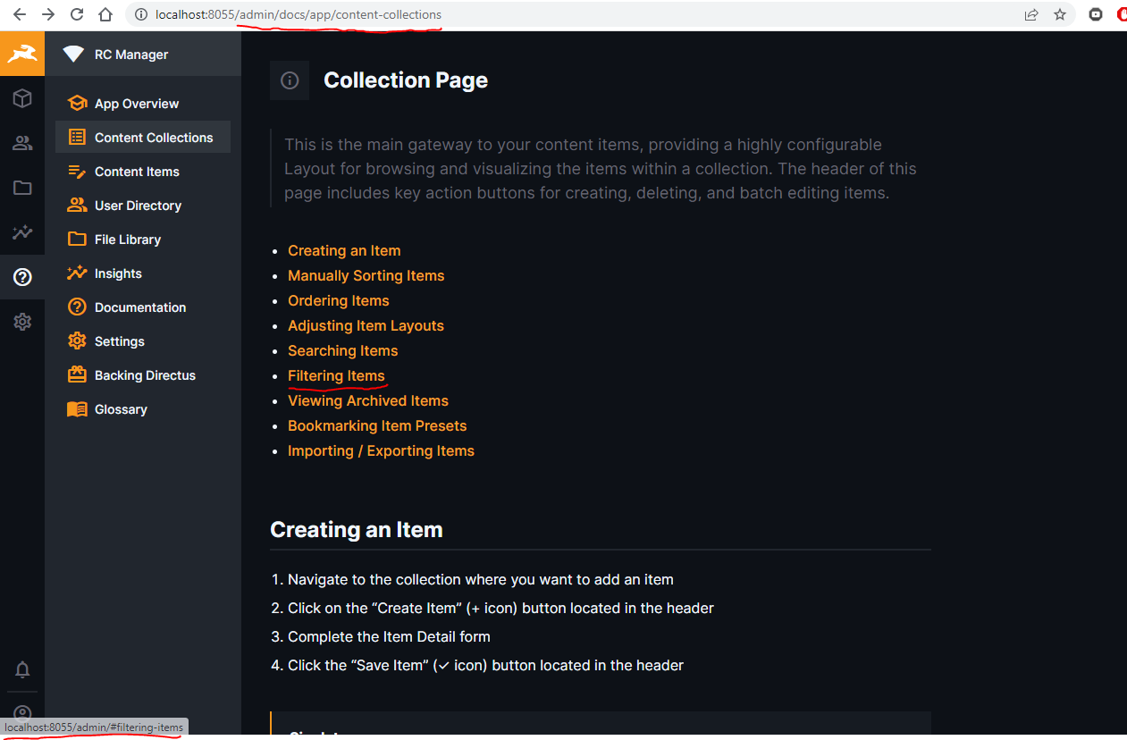
Task: Click step 'Complete the Item Detail form'
Action: coord(389,636)
